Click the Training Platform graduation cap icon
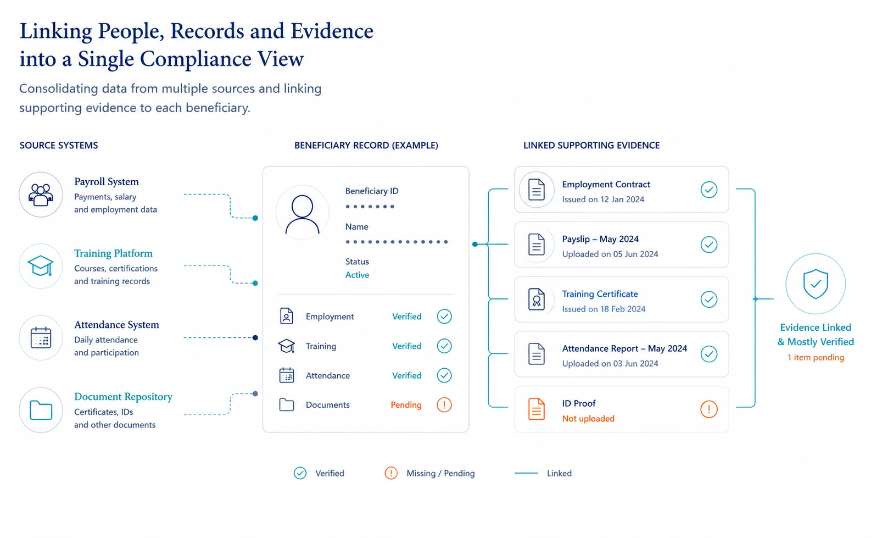 coord(41,266)
